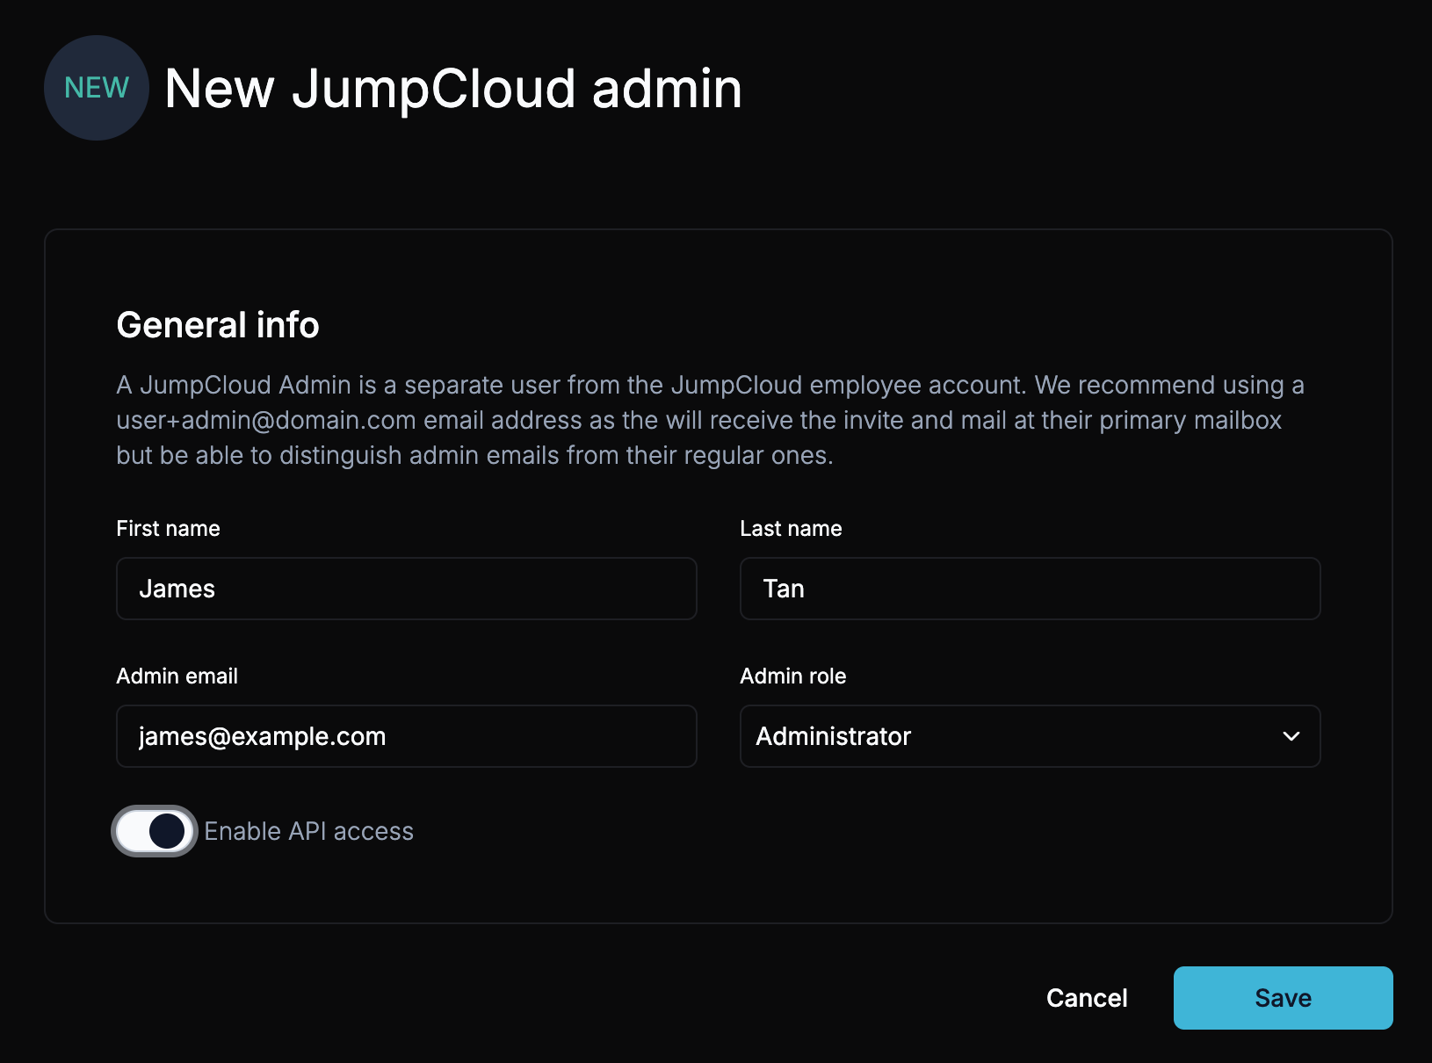Select the General info section title
Image resolution: width=1432 pixels, height=1063 pixels.
[218, 324]
